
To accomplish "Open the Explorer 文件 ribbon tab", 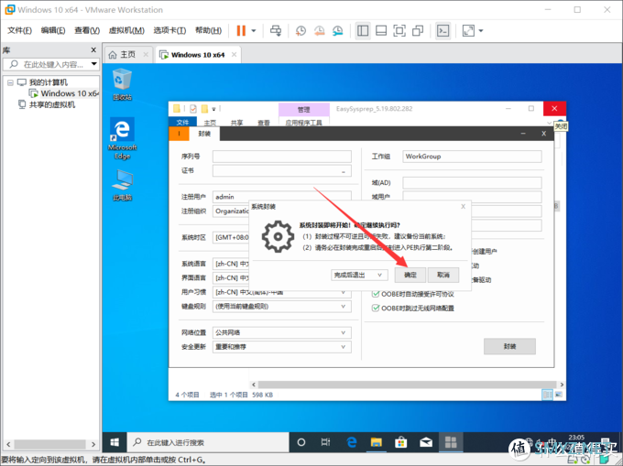I will click(182, 123).
